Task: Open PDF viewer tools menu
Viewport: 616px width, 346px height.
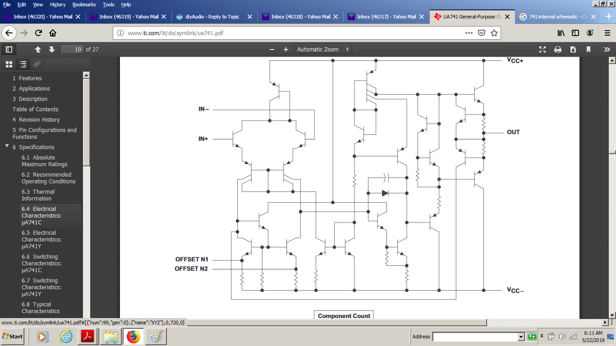Action: pos(607,50)
